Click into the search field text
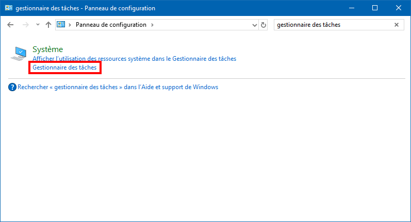411x222 pixels. point(308,25)
